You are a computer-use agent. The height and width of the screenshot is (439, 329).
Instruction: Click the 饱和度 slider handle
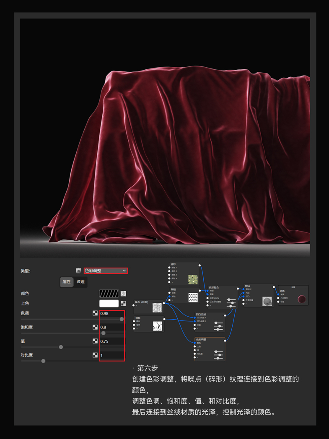(104, 333)
